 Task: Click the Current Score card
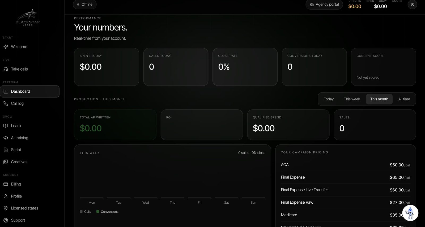pyautogui.click(x=383, y=67)
